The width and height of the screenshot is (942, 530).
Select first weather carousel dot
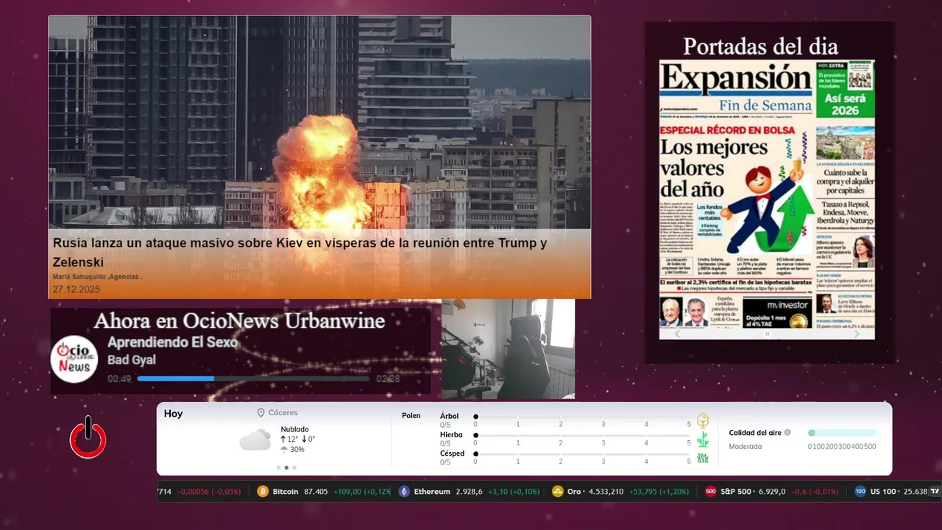[278, 467]
